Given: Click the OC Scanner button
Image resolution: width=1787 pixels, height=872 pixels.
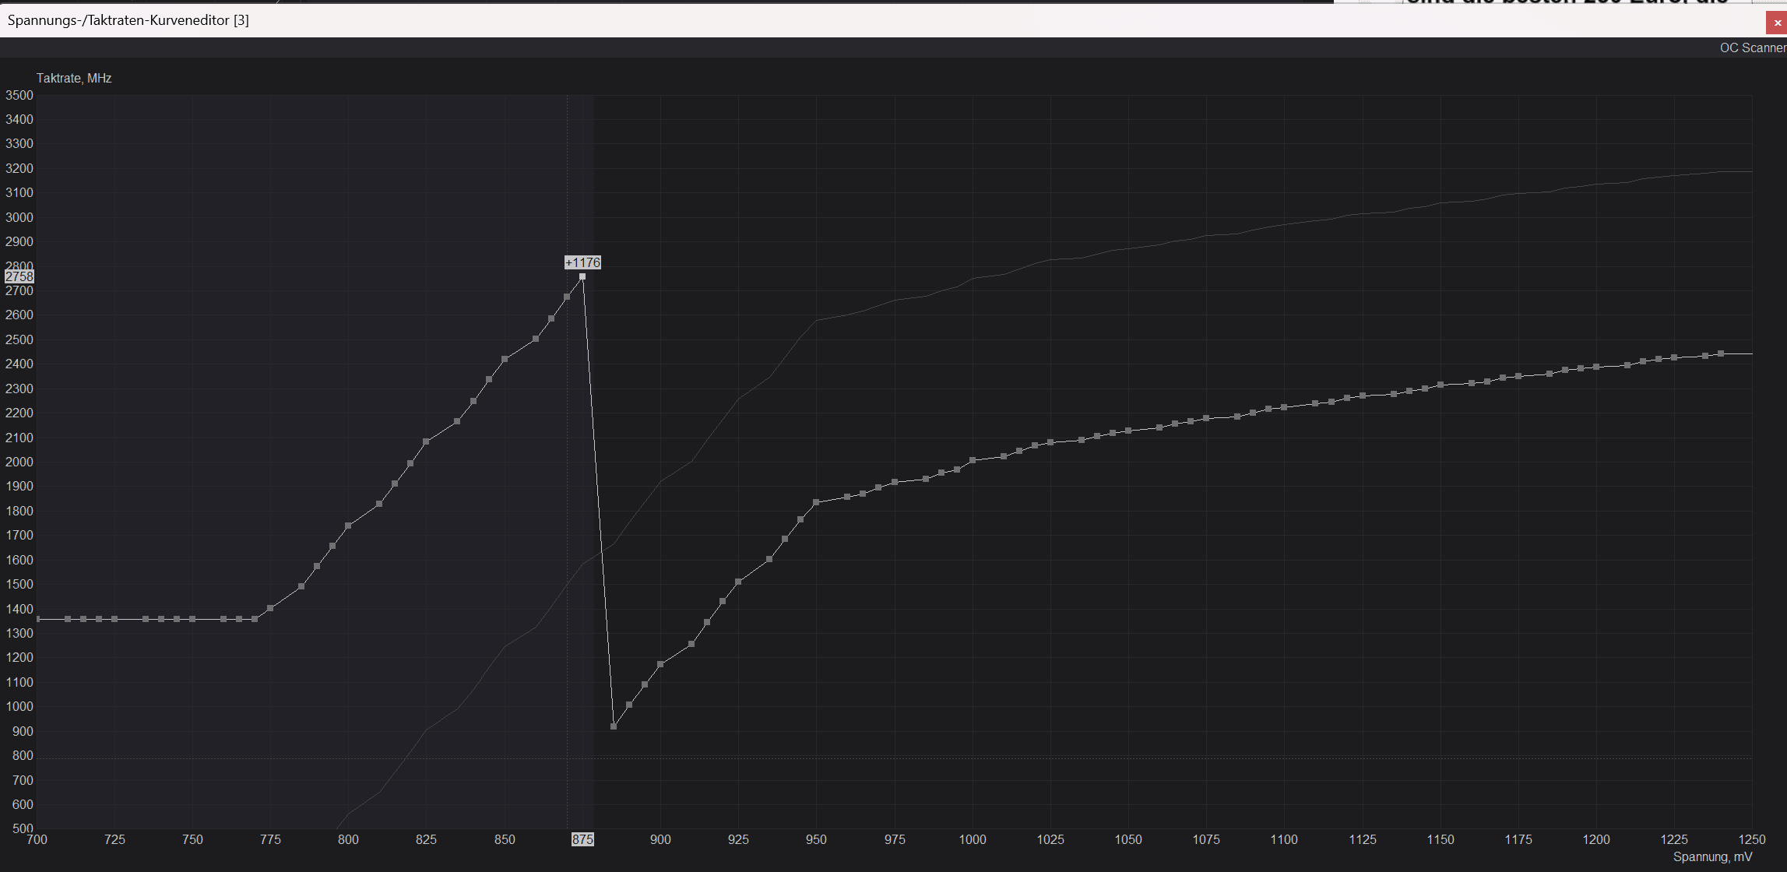Looking at the screenshot, I should pyautogui.click(x=1752, y=48).
